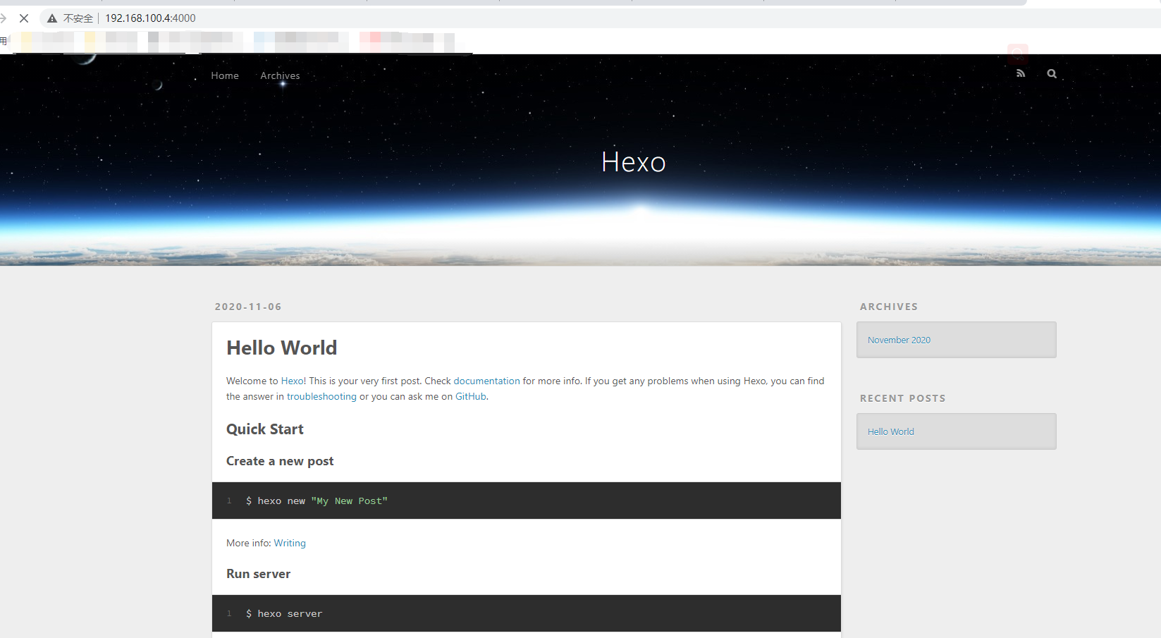
Task: Open the documentation link
Action: point(486,381)
